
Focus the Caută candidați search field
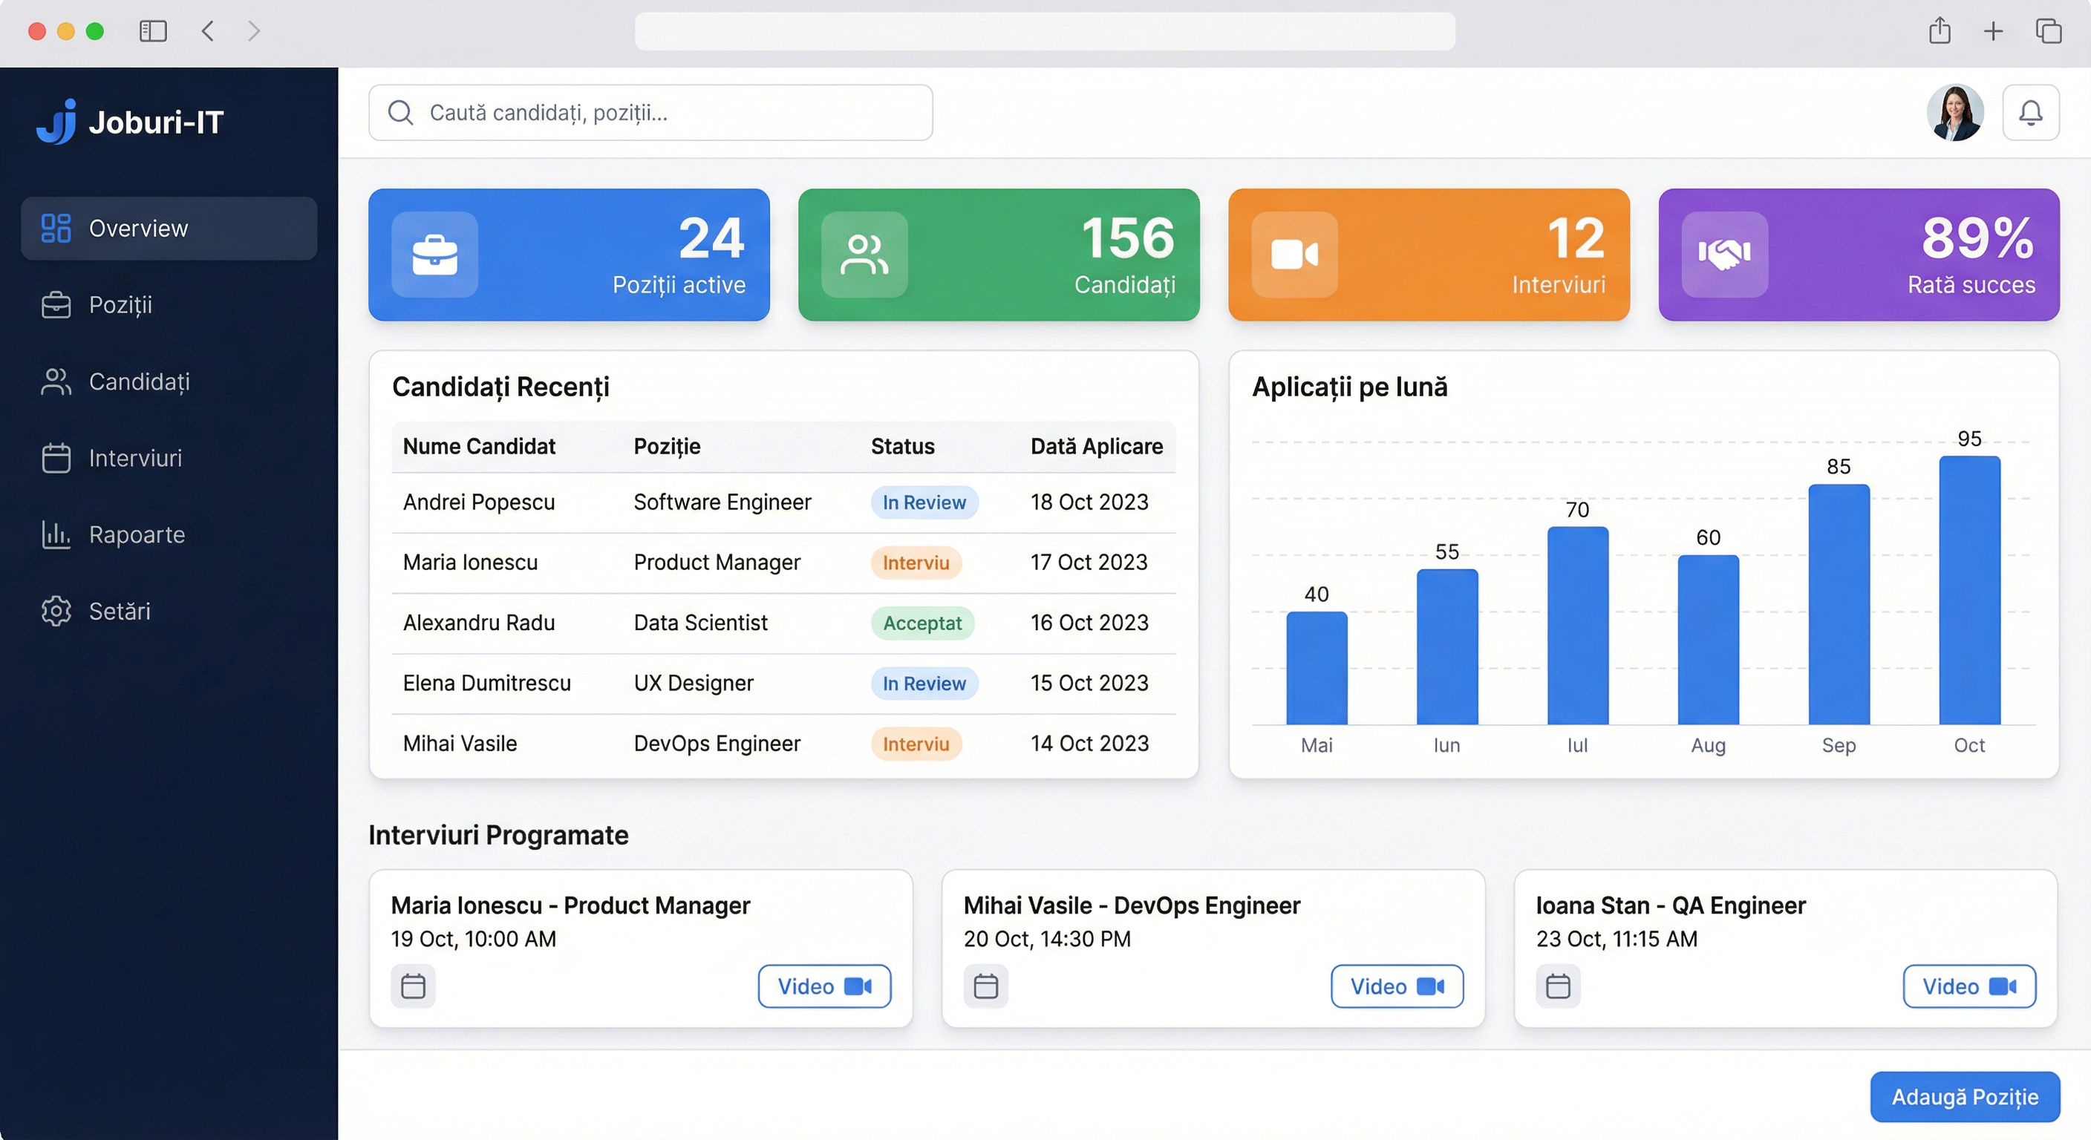coord(650,113)
